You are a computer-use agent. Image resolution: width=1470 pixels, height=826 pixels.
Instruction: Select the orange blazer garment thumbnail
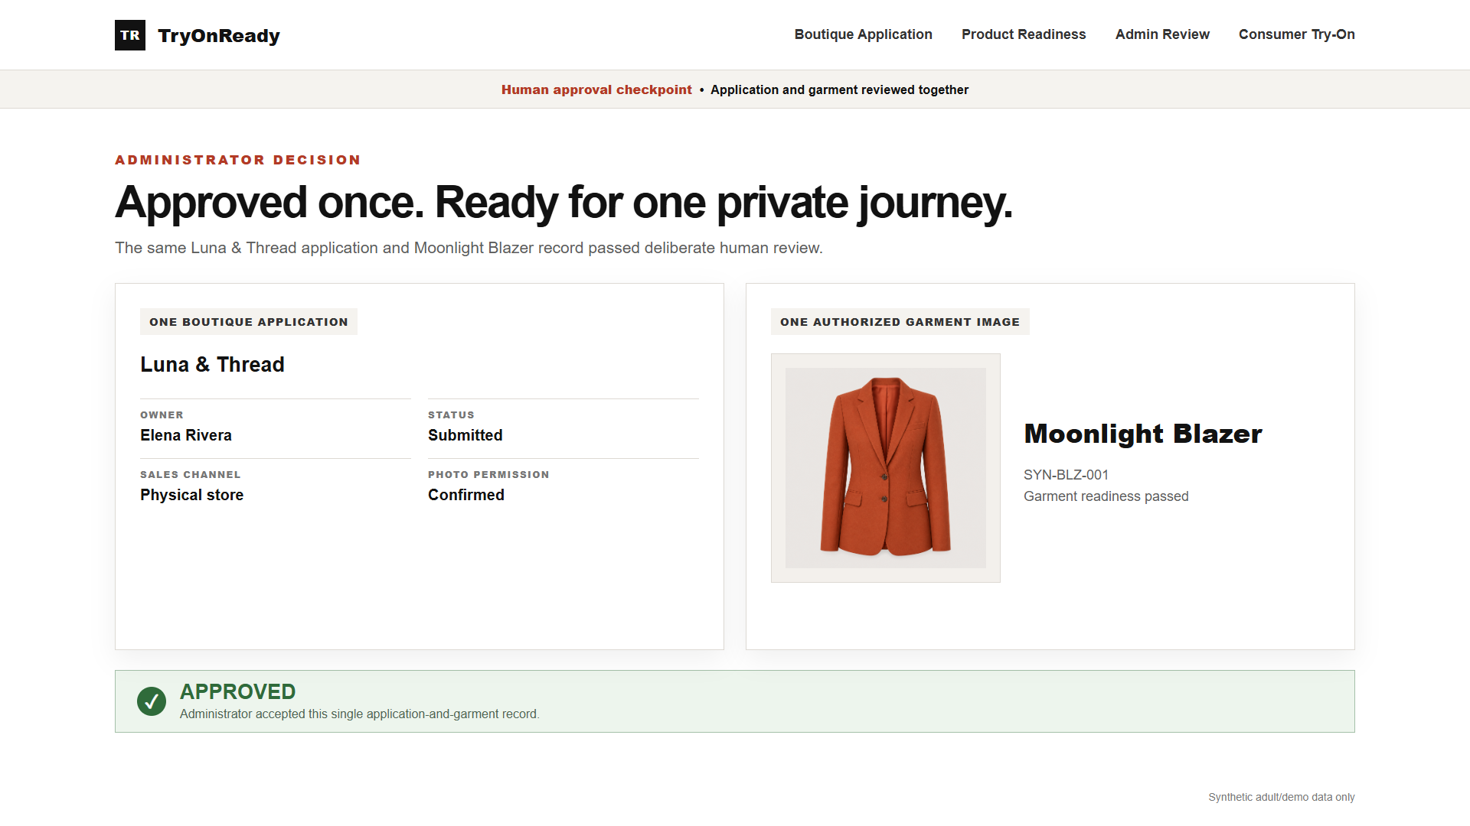pos(886,468)
